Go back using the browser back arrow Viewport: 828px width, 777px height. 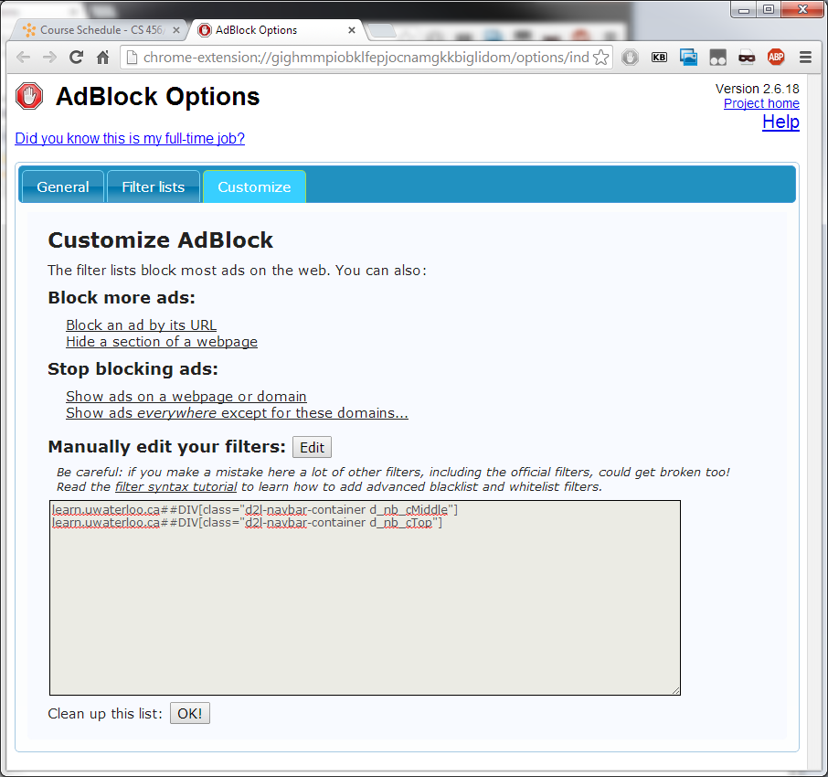coord(23,57)
